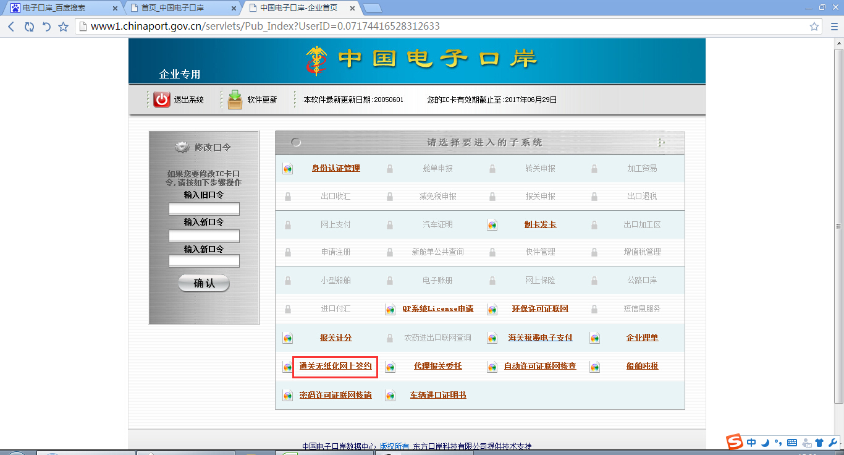
Task: Close the 电子口岸_百度搜索 tab
Action: click(x=115, y=9)
